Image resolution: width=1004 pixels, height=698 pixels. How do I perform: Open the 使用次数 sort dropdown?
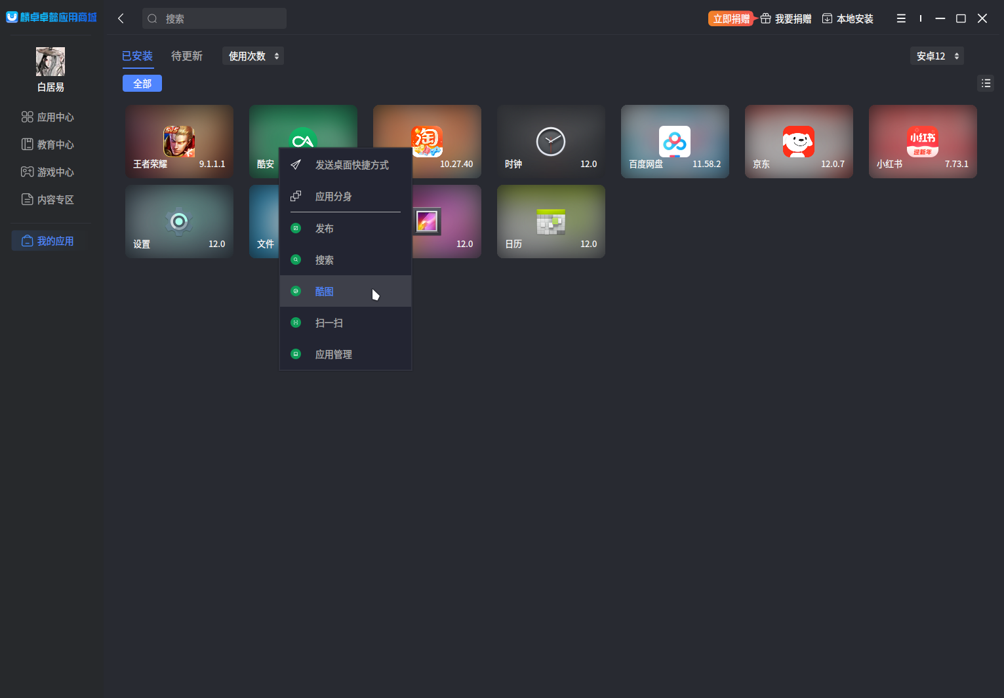[x=253, y=56]
